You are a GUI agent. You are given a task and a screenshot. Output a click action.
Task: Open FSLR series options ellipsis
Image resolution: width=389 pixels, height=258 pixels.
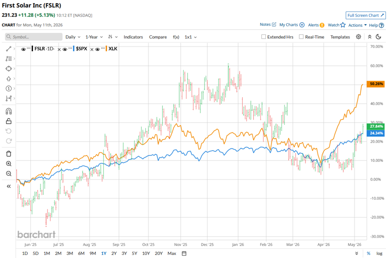pos(28,48)
